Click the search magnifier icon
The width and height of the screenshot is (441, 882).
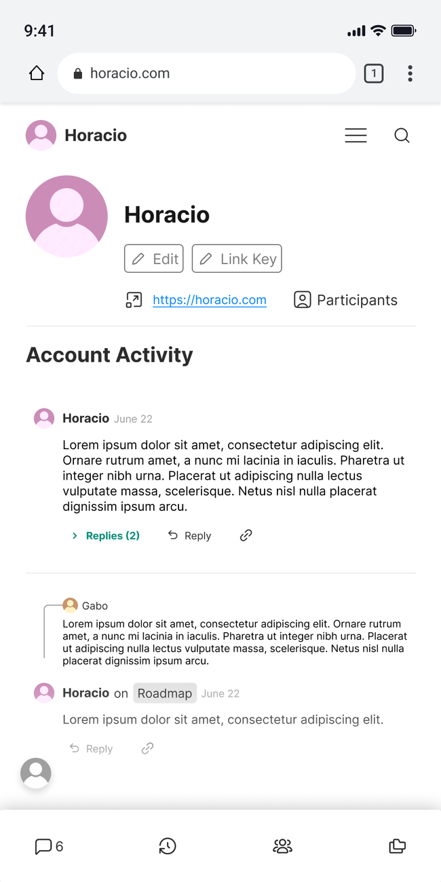pyautogui.click(x=402, y=136)
